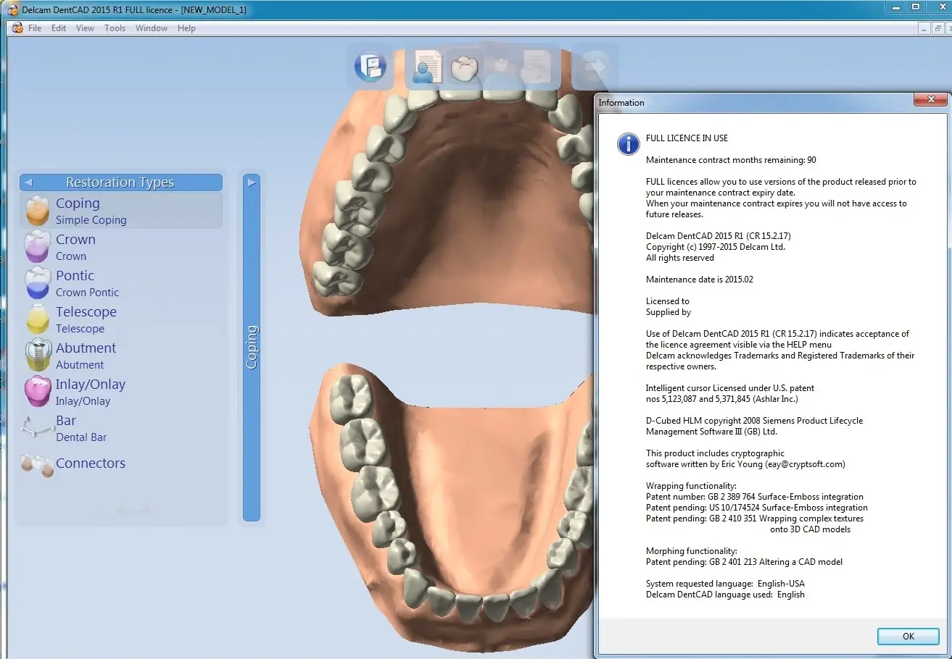
Task: Open the Edit menu
Action: pyautogui.click(x=59, y=28)
